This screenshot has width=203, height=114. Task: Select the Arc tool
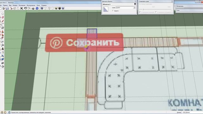[x=3, y=24]
